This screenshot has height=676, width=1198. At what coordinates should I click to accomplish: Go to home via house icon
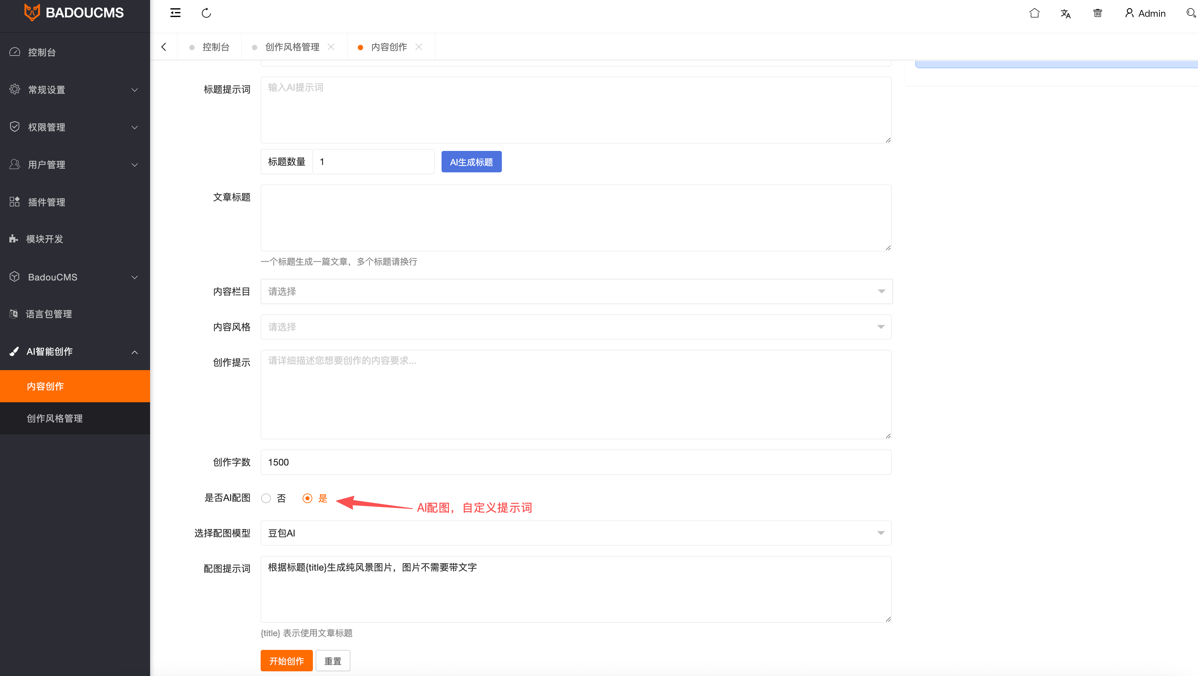coord(1034,13)
